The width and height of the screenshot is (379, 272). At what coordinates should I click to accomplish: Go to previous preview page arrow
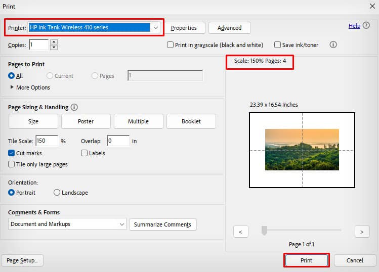tap(240, 232)
